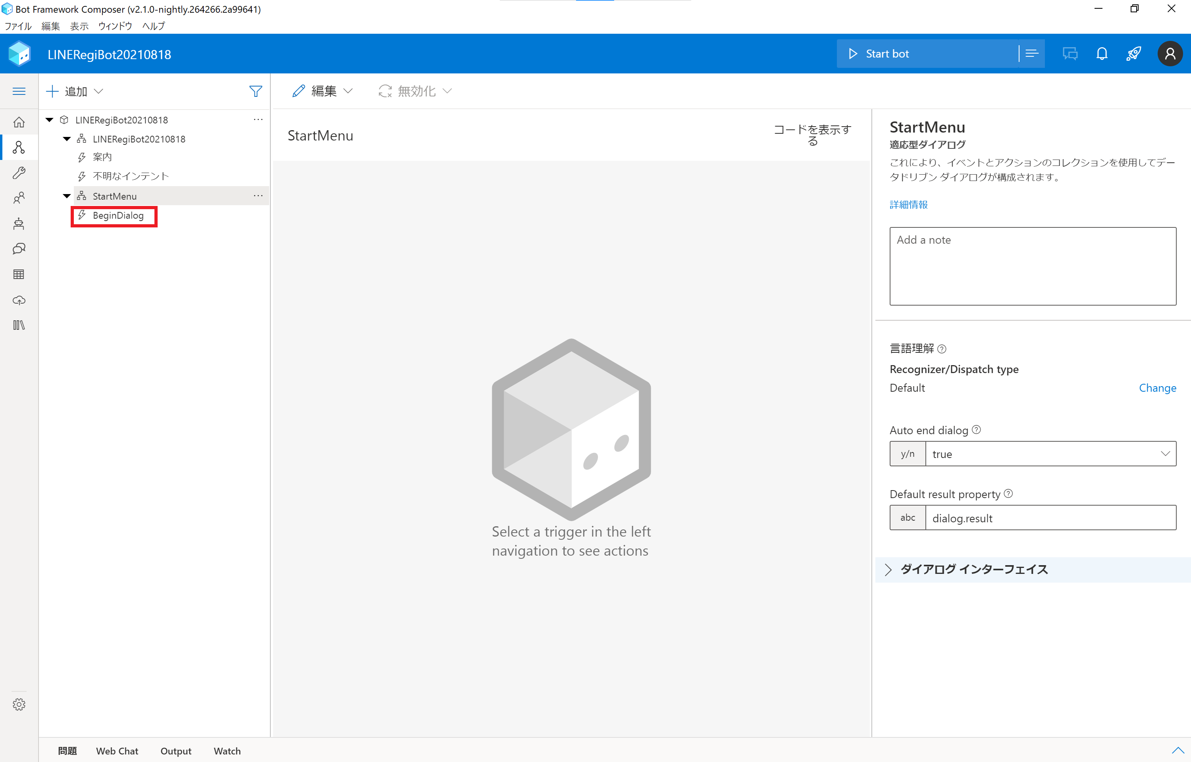Open the 詳細情報 link
The image size is (1191, 762).
point(908,204)
